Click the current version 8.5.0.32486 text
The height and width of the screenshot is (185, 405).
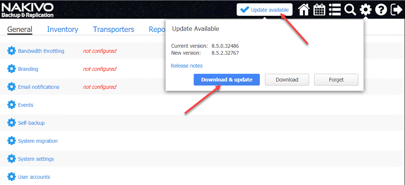pos(225,46)
